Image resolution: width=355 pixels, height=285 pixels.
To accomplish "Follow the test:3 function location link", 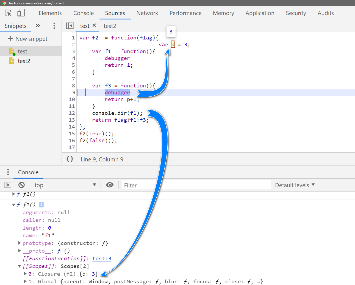I will click(x=102, y=258).
